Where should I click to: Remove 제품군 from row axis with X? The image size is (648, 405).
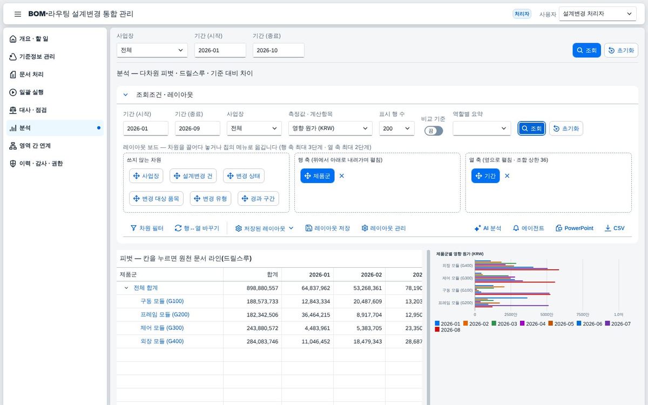(x=342, y=176)
